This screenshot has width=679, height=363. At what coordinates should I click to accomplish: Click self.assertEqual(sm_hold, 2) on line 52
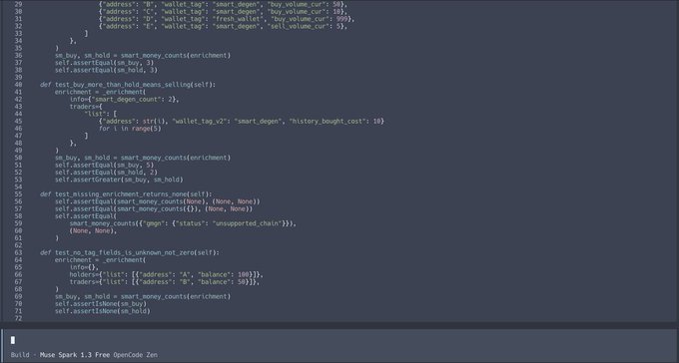(106, 173)
